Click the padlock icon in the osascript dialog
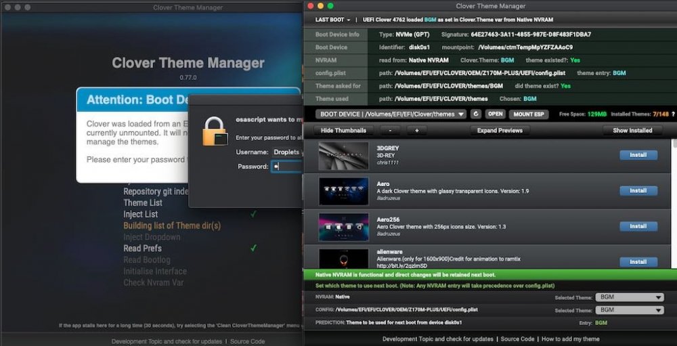 [215, 131]
